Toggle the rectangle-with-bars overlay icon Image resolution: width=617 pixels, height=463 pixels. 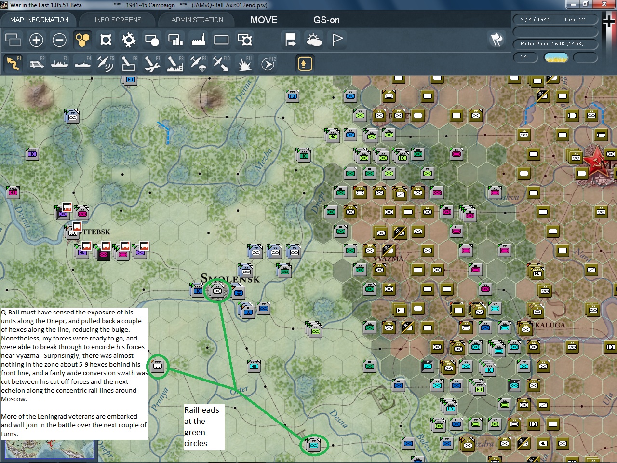(x=175, y=40)
